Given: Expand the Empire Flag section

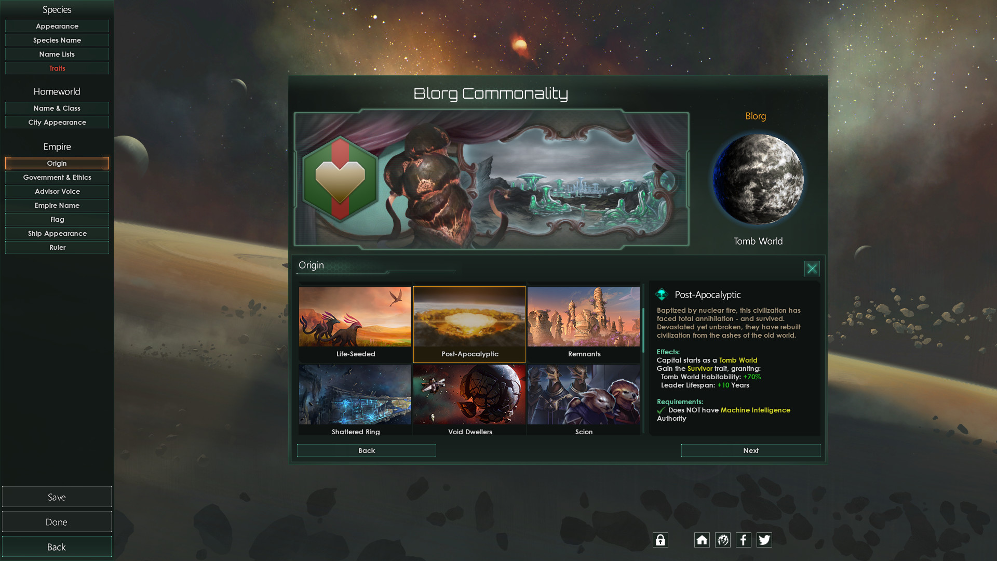Looking at the screenshot, I should 57,219.
